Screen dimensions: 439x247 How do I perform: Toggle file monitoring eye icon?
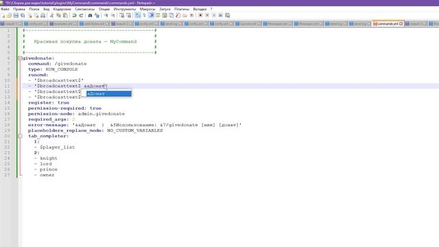coord(191,15)
